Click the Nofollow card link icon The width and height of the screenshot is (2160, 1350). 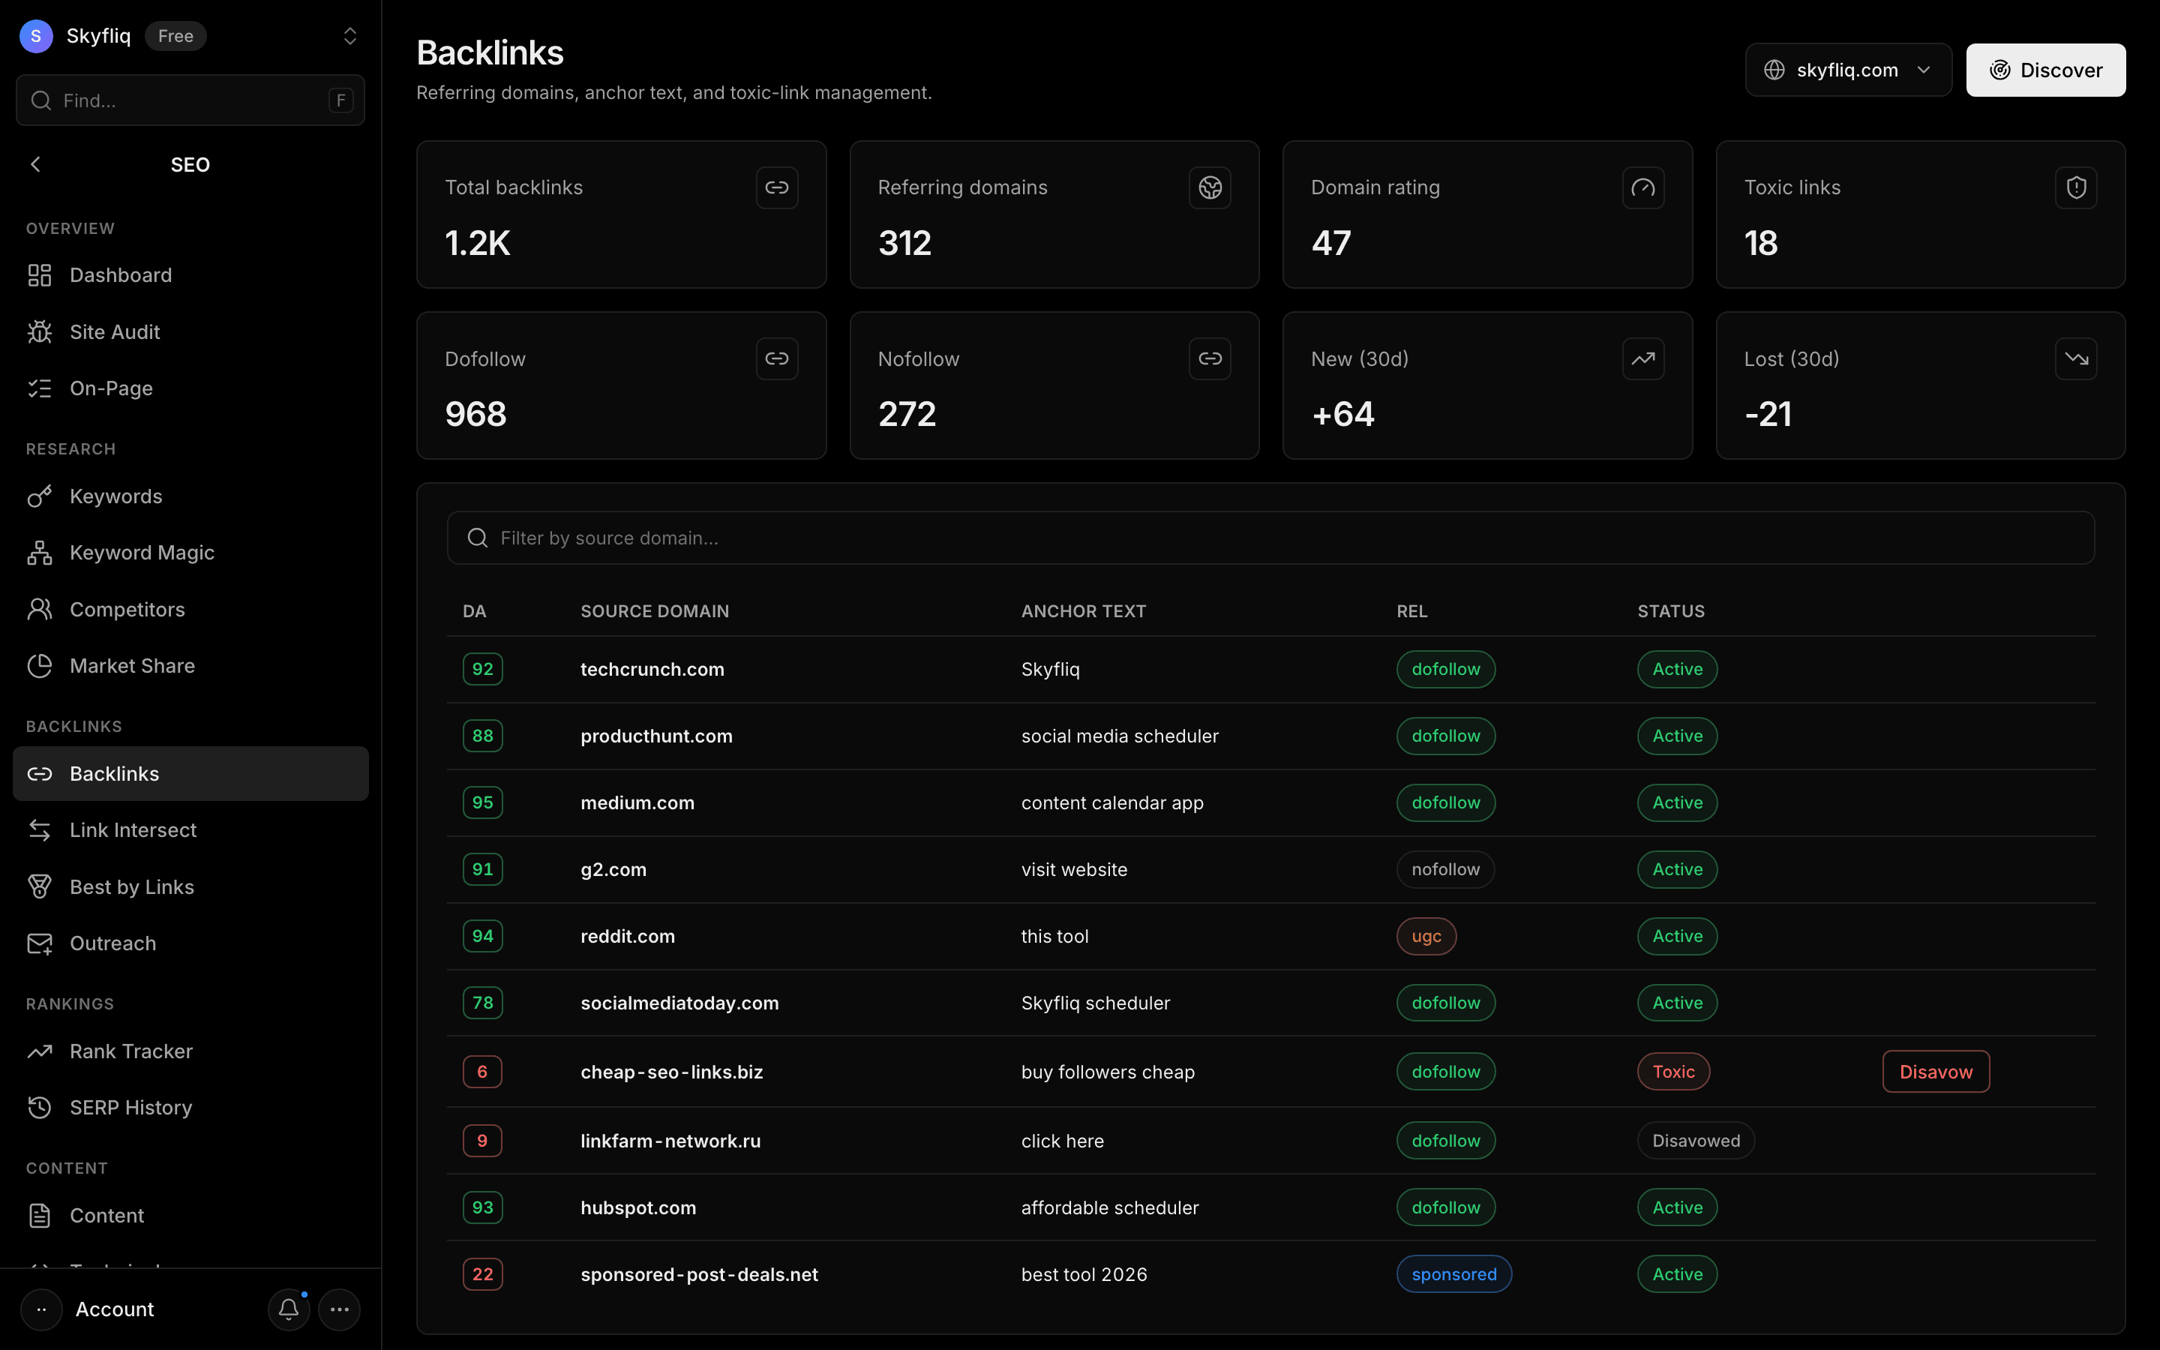tap(1210, 359)
